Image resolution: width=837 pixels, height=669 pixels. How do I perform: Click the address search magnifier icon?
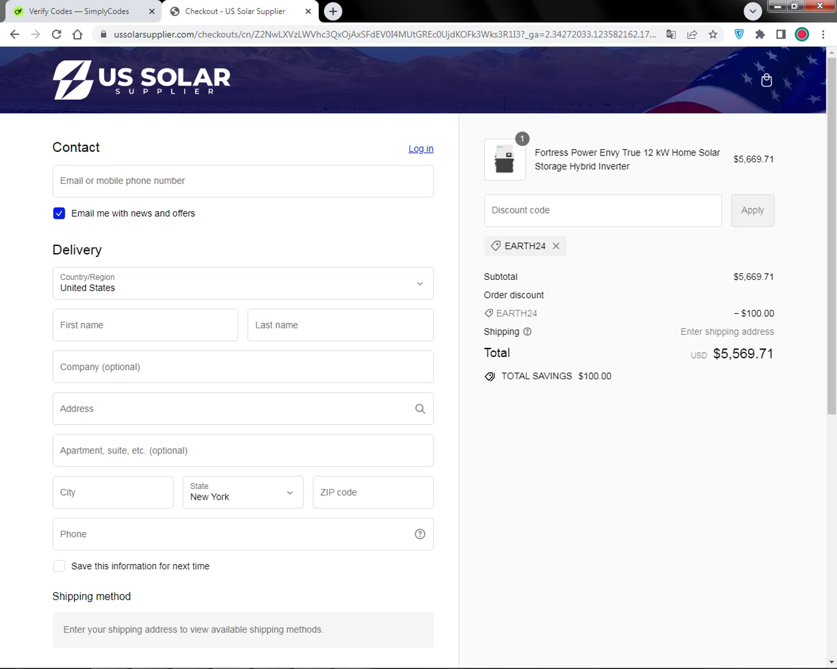(420, 409)
